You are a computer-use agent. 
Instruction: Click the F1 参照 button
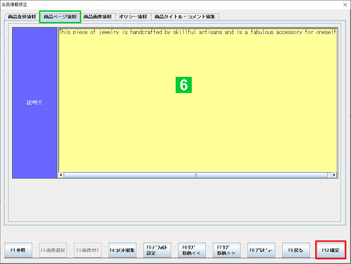click(x=18, y=250)
